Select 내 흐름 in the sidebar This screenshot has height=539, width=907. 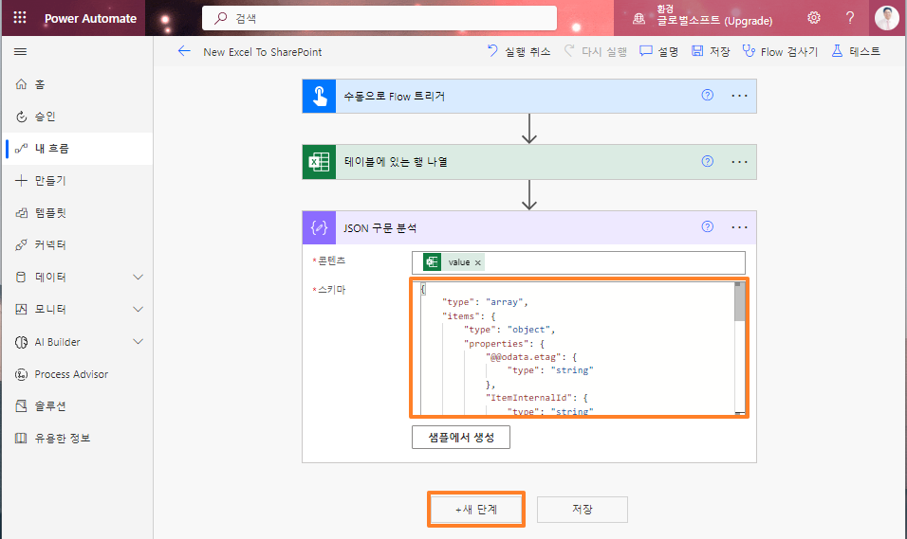point(76,149)
